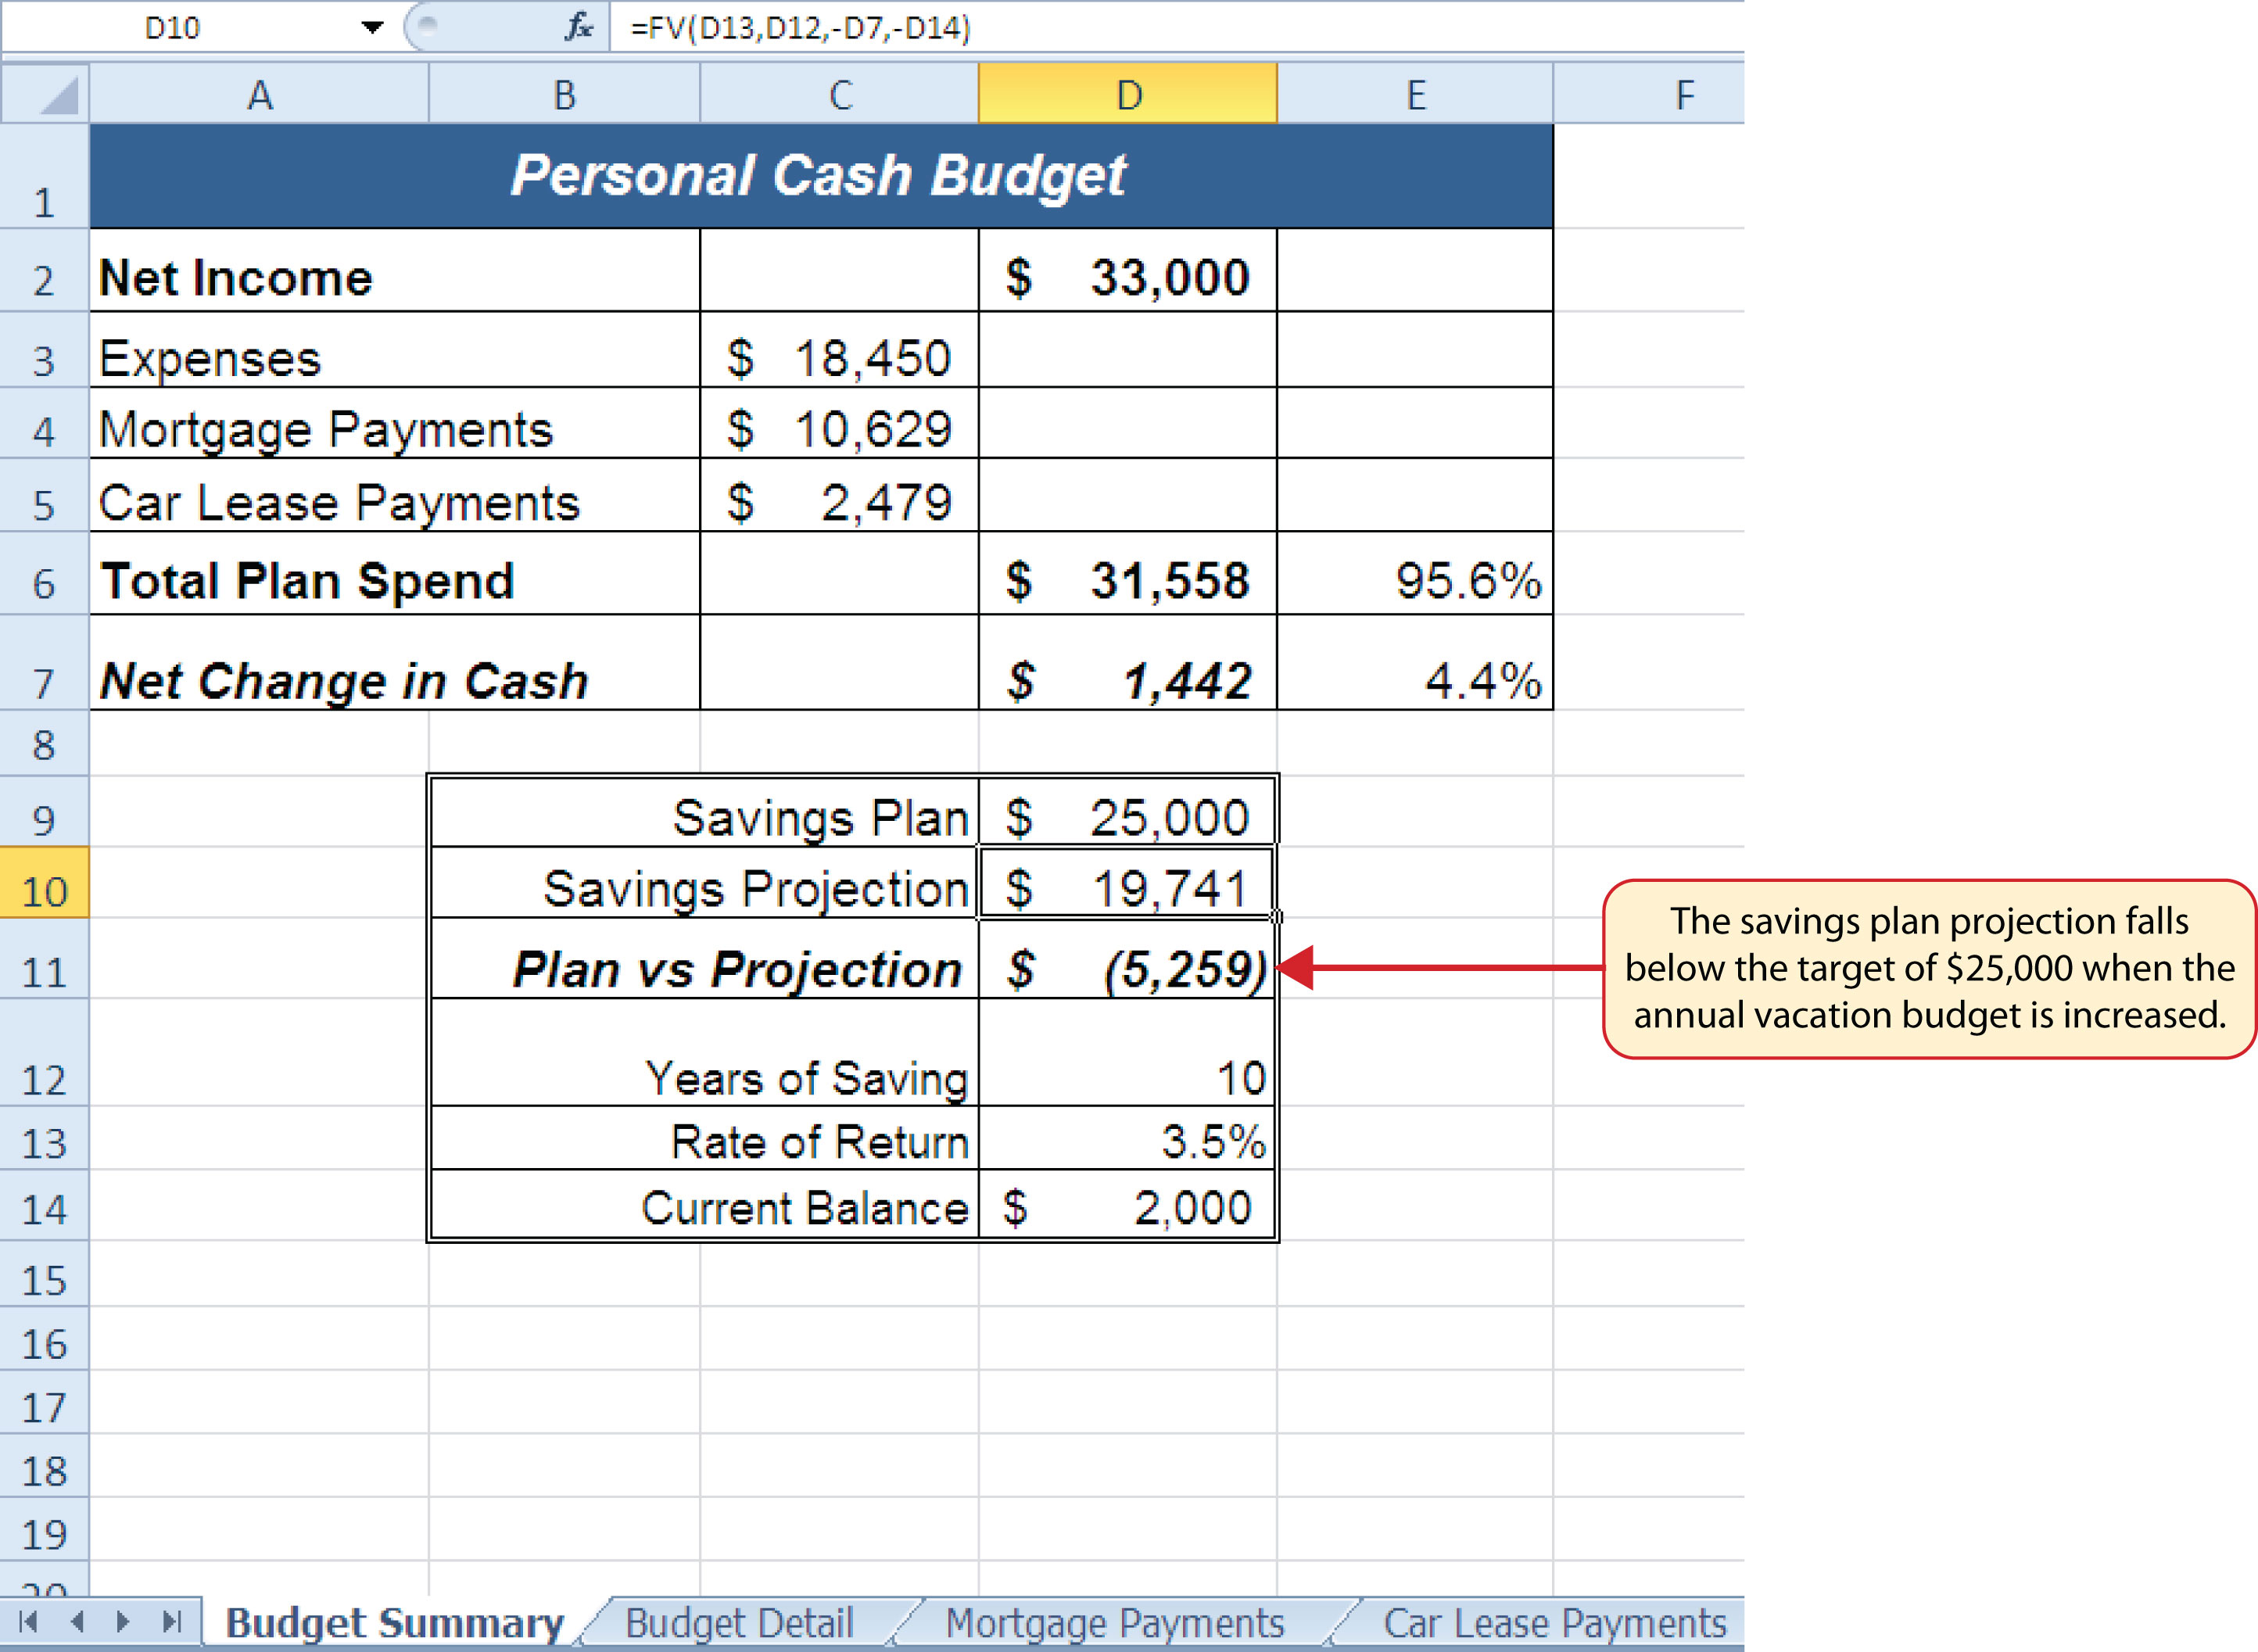Click the $19,741 savings projection cell
The image size is (2258, 1652).
[x=1128, y=883]
